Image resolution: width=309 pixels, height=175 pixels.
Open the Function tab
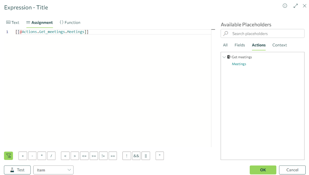tap(70, 22)
